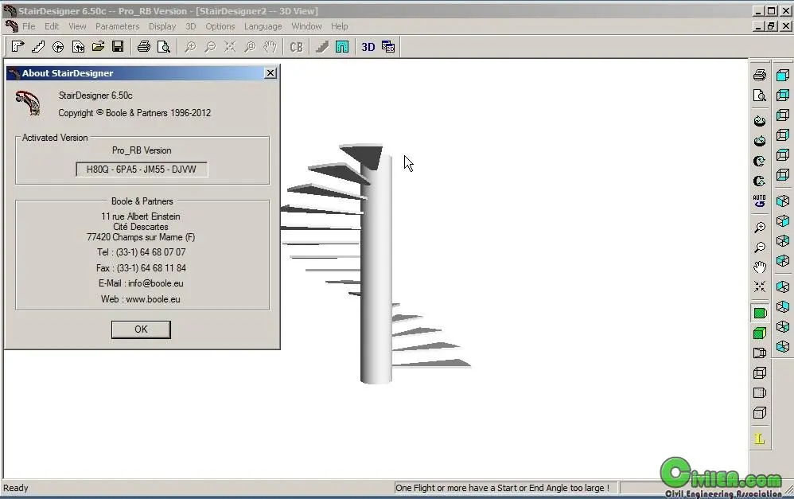
Task: Expand the Options menu
Action: coord(220,26)
